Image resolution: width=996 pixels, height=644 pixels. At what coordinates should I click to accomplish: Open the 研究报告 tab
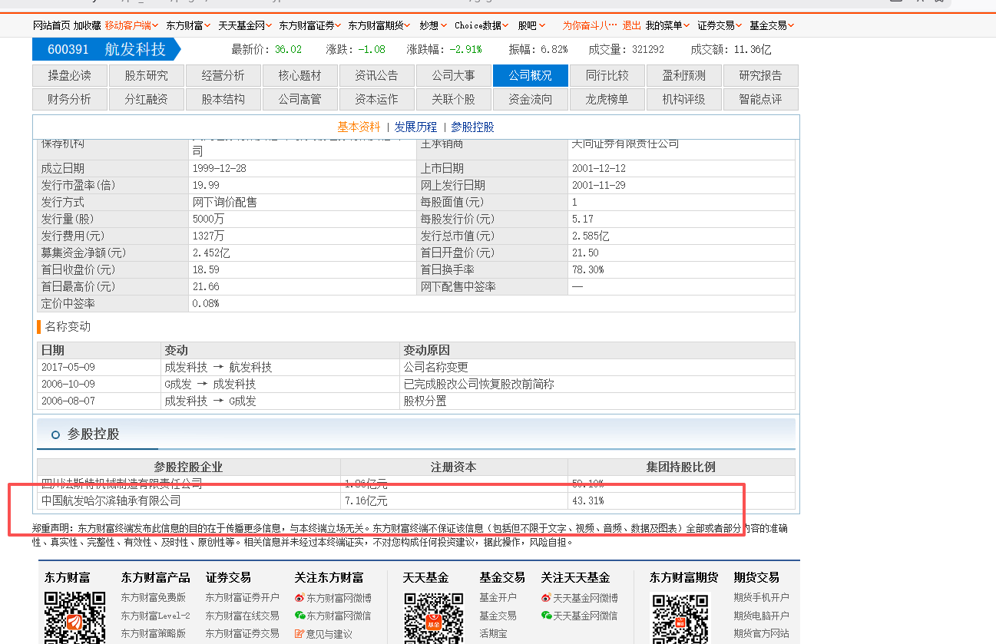coord(761,75)
